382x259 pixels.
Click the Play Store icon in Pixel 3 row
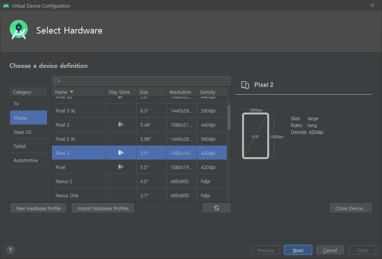click(121, 125)
